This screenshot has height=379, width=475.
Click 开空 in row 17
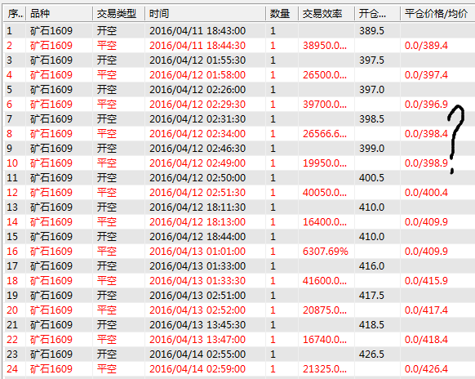(107, 266)
